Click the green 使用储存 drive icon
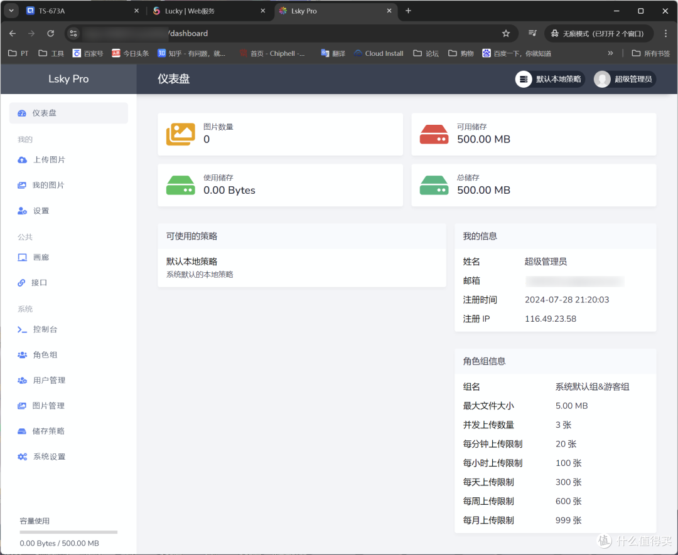678x555 pixels. point(181,185)
